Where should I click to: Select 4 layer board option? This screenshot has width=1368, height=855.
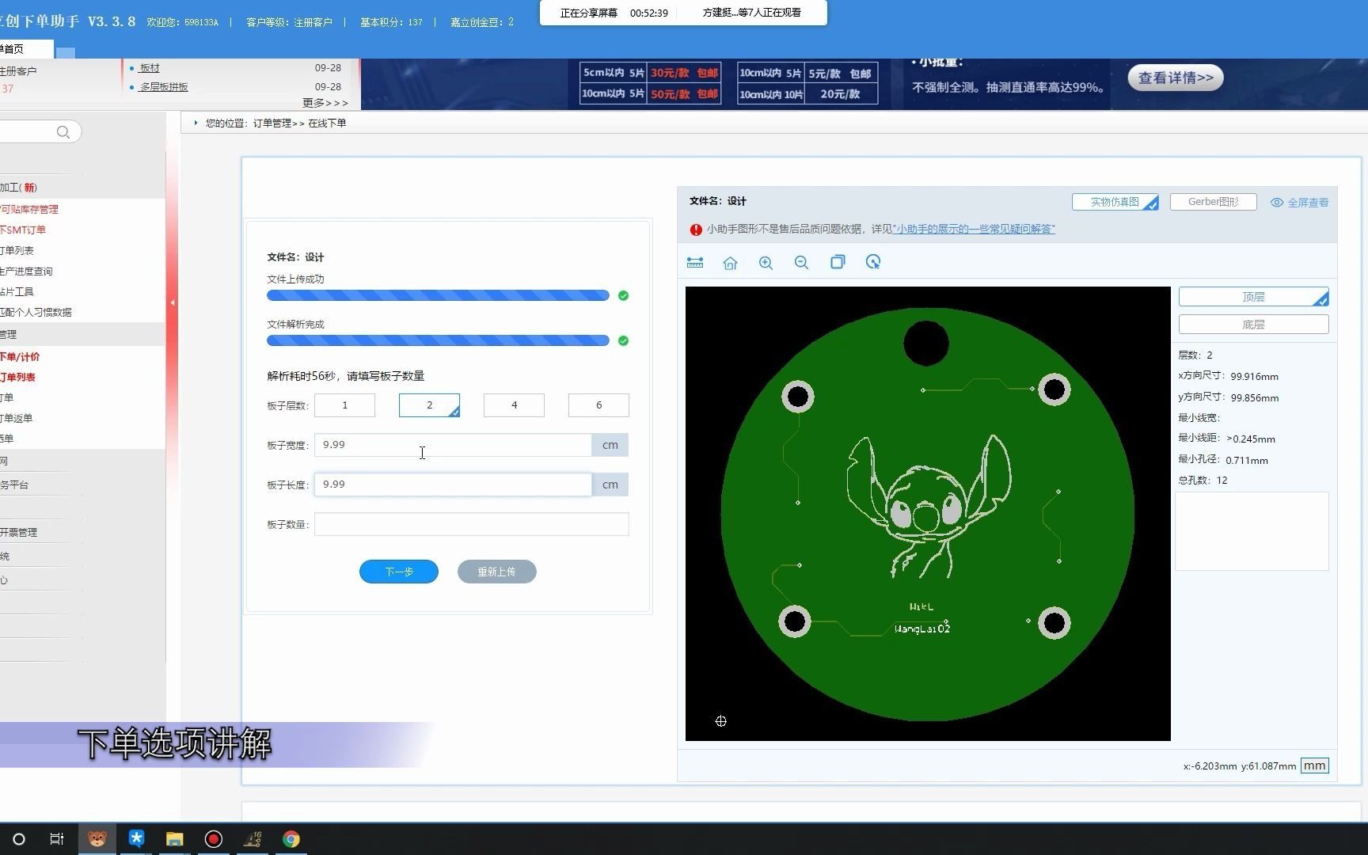(514, 405)
